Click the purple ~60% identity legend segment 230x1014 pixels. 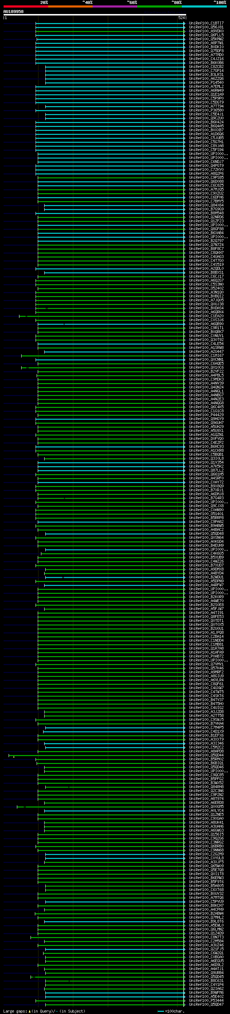tap(115, 6)
